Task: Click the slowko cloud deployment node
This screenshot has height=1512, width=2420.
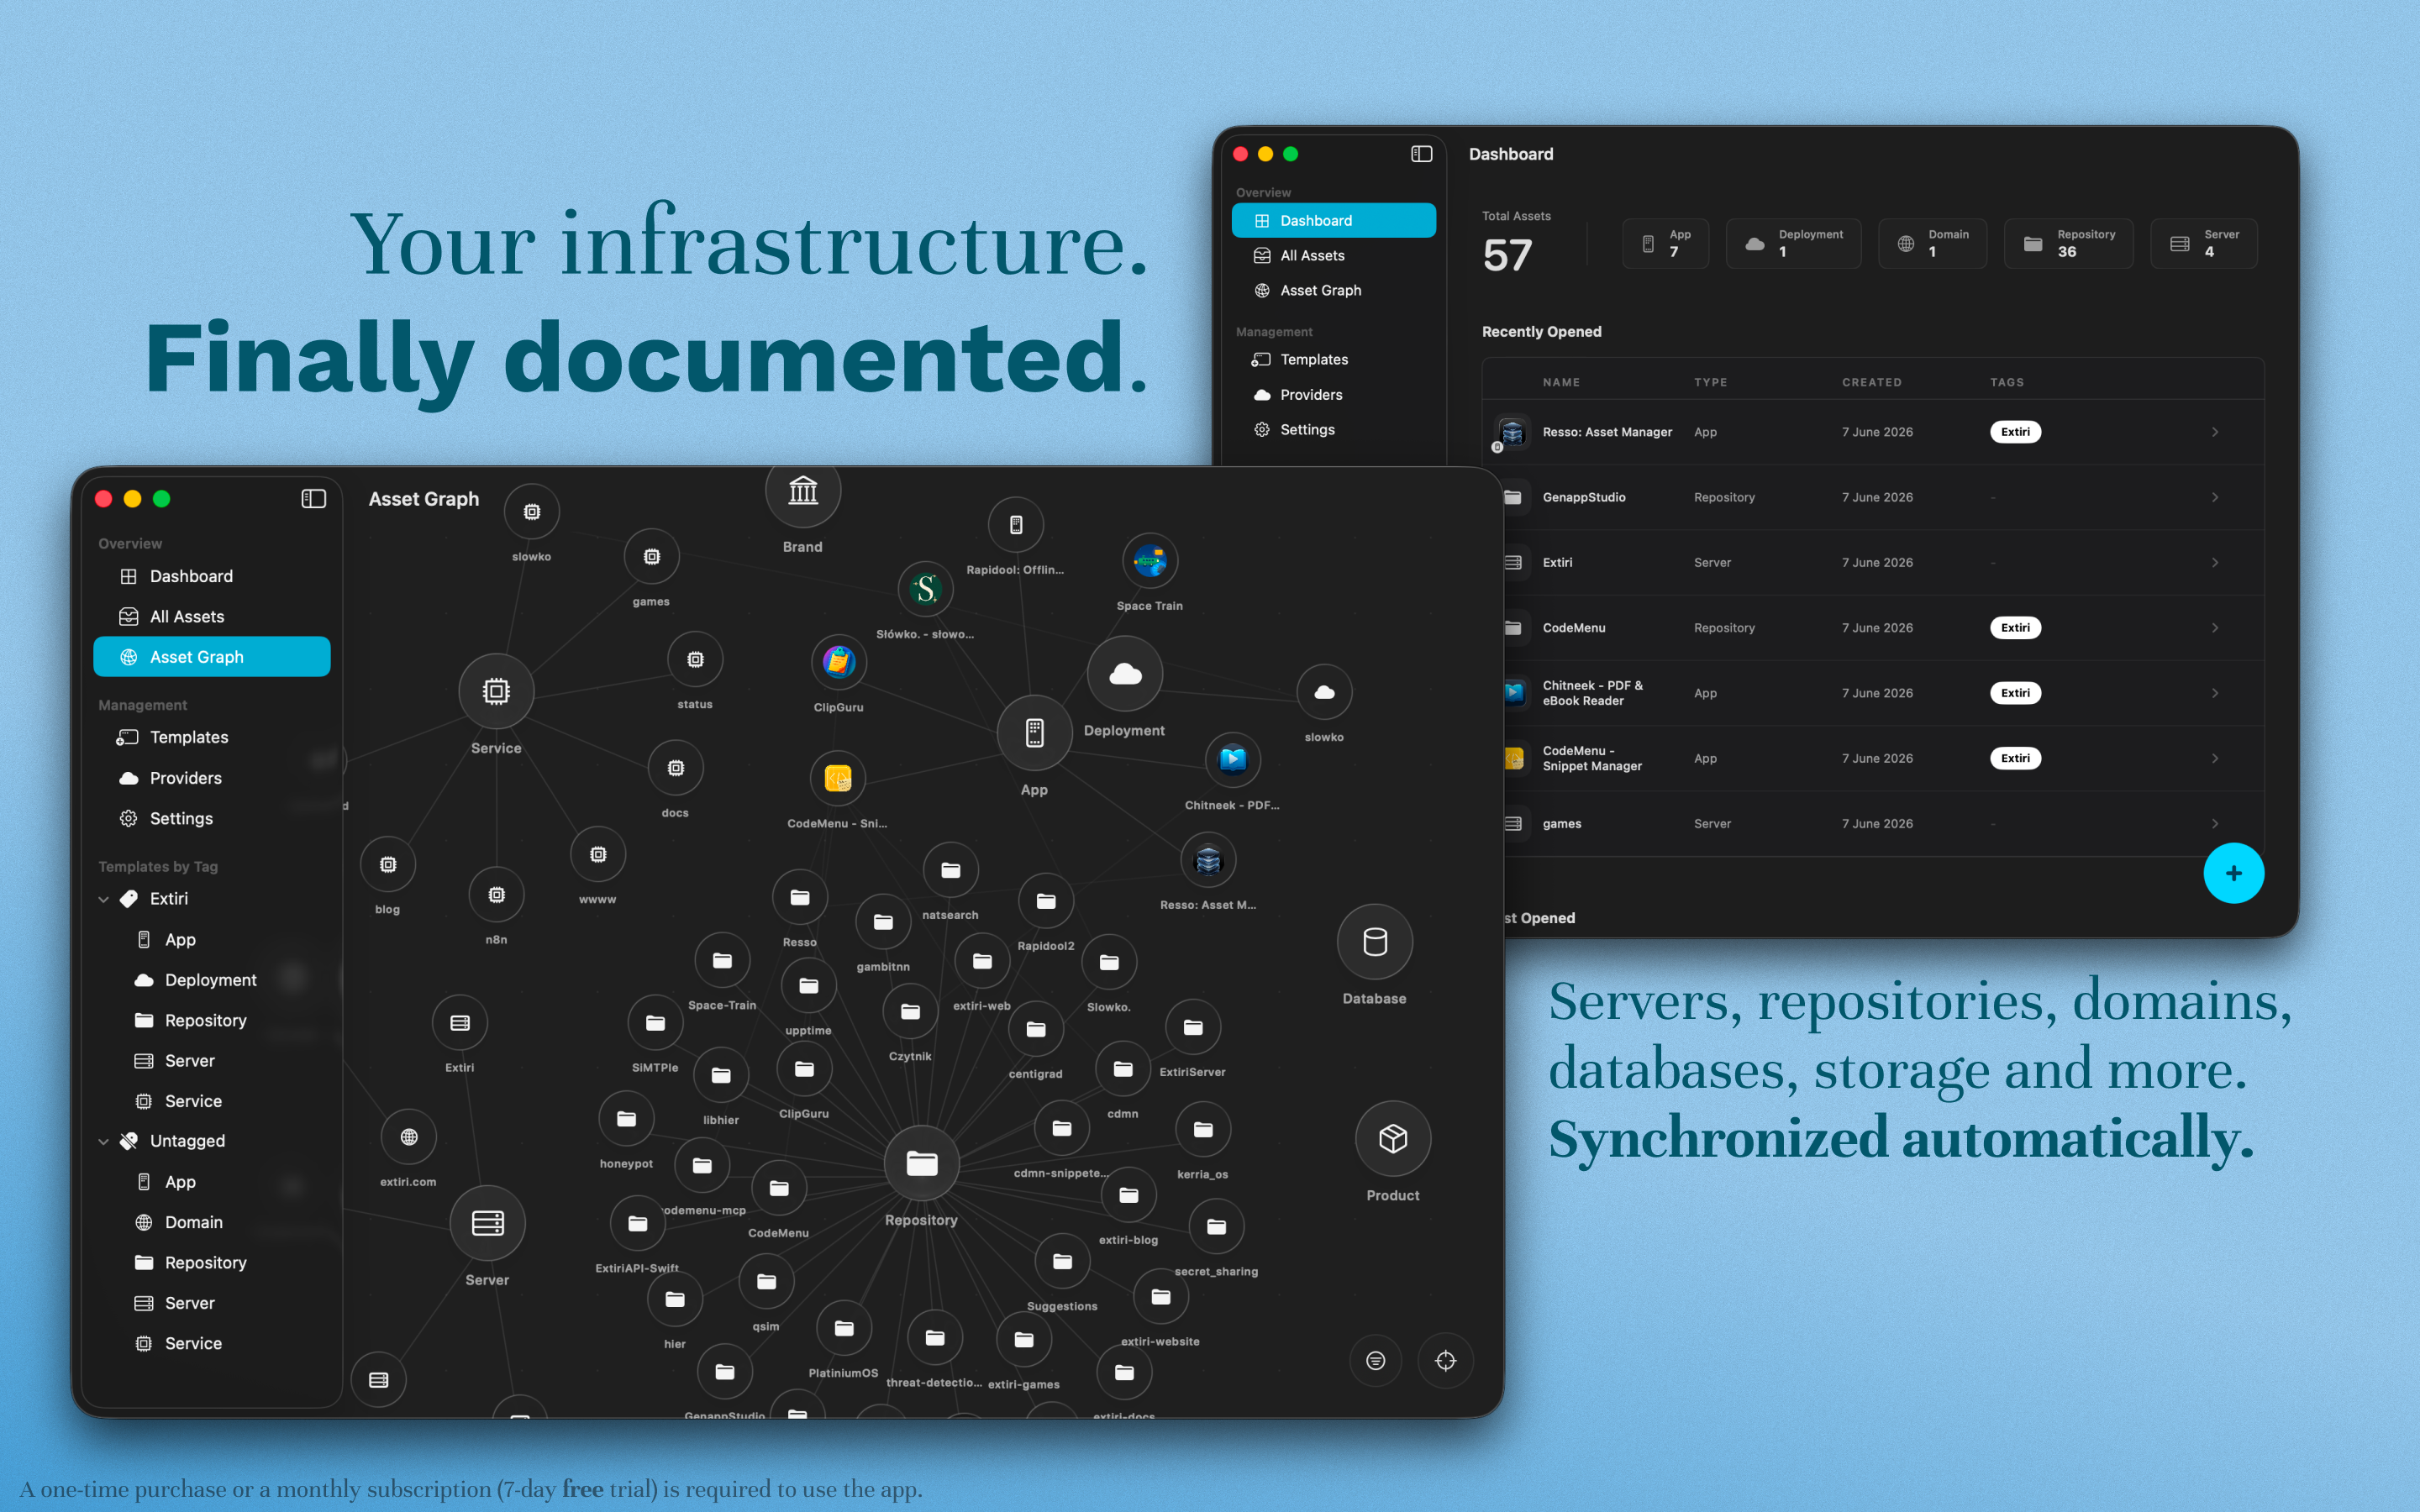Action: 1324,692
